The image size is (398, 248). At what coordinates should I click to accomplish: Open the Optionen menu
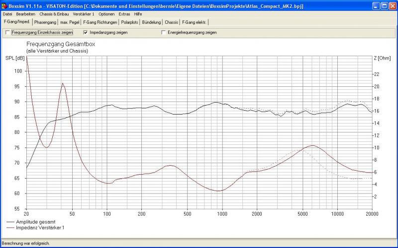(106, 14)
